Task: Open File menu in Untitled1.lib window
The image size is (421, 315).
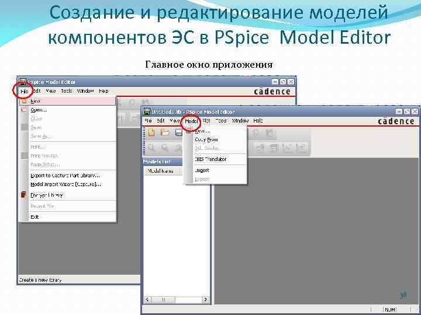Action: point(148,121)
